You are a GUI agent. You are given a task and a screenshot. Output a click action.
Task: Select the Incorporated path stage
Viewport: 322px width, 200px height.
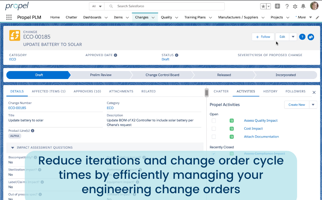click(286, 75)
